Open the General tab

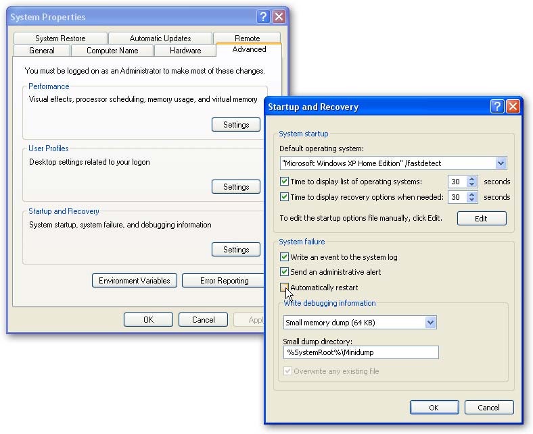[x=42, y=50]
